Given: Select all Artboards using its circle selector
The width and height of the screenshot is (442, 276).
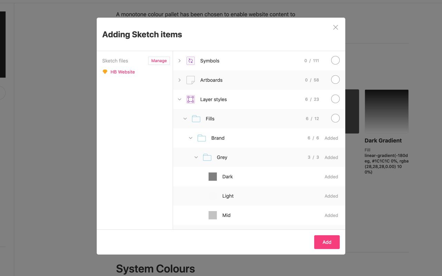Looking at the screenshot, I should tap(335, 79).
